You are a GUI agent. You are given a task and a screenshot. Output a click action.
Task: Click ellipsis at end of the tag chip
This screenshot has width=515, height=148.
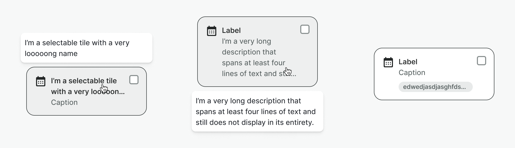click(463, 87)
